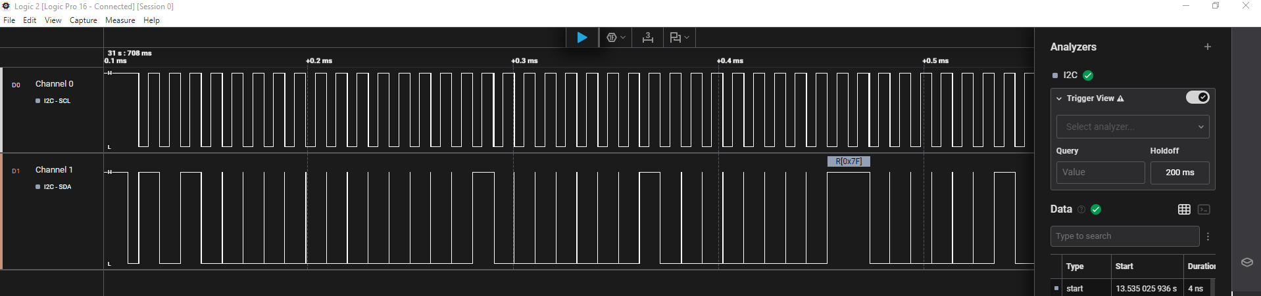Click the Start column header
Image resolution: width=1261 pixels, height=296 pixels.
[x=1124, y=266]
